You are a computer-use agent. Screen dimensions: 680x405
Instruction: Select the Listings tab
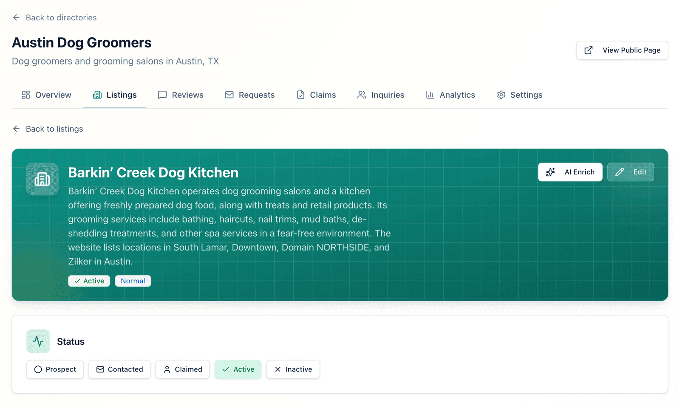(115, 95)
